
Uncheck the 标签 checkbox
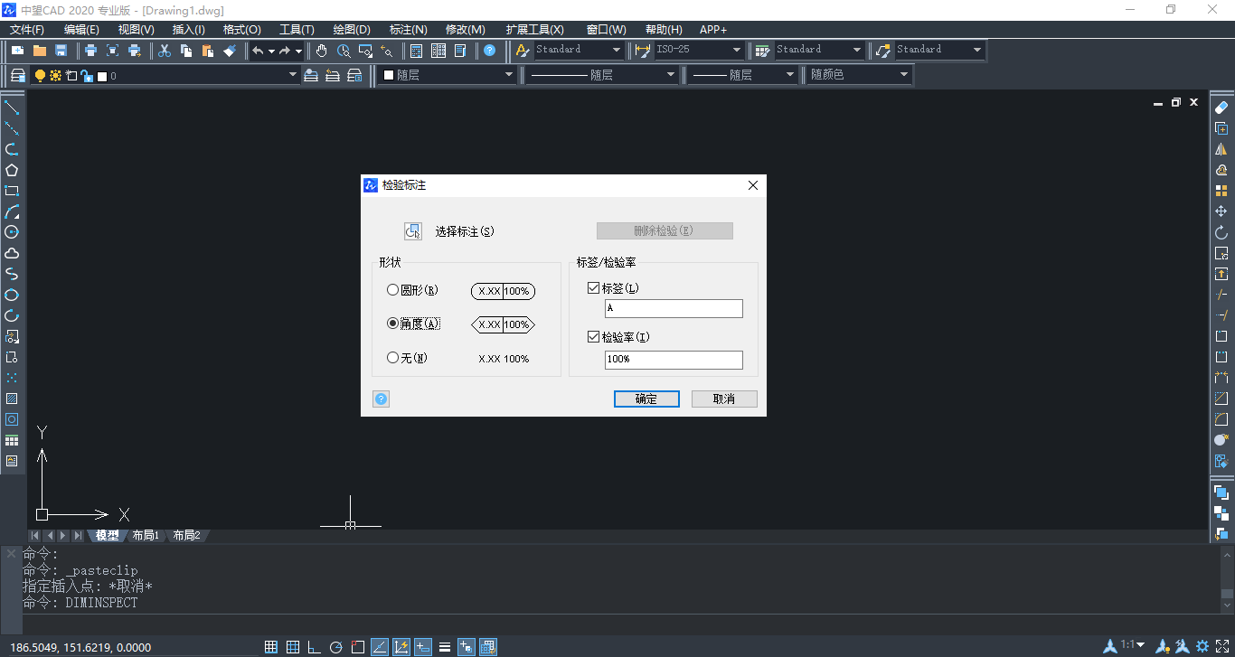click(x=593, y=287)
